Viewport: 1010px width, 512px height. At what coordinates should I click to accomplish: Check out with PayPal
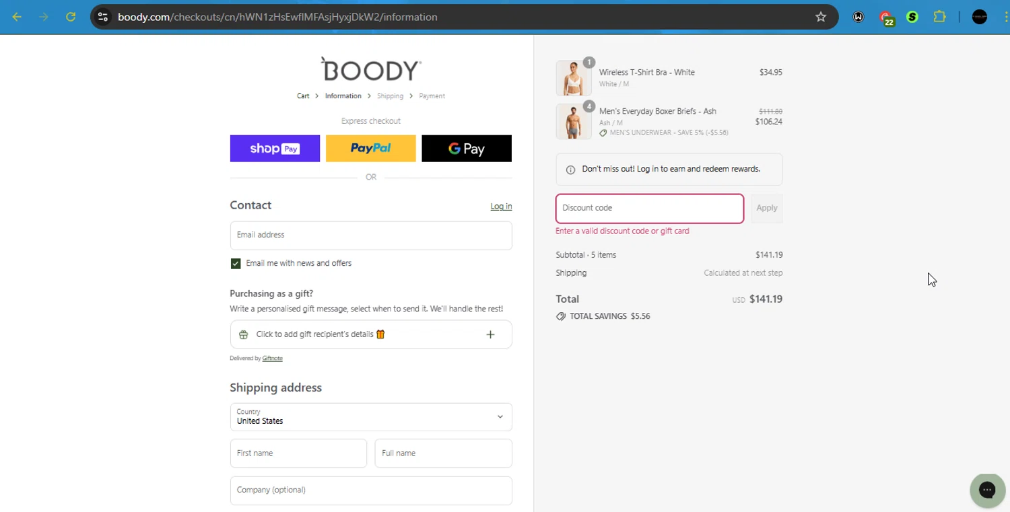pos(371,149)
